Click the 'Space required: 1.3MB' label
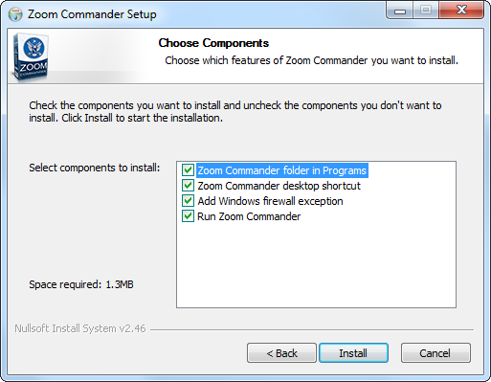Viewport: 491px width, 382px height. click(81, 284)
